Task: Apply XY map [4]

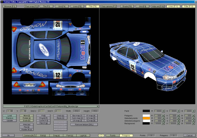Action: (x=91, y=116)
